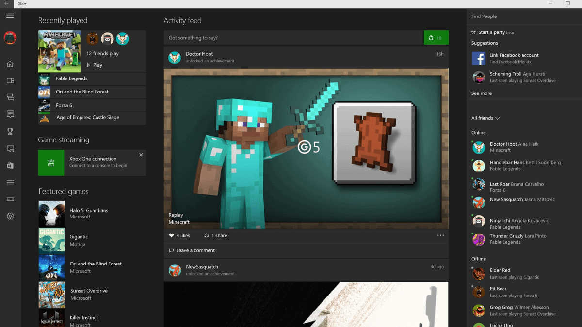
Task: Click bear avatar friend in Minecraft card
Action: [93, 38]
